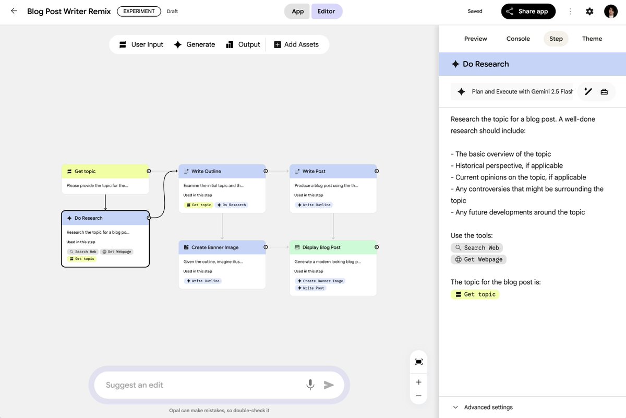
Task: Insert an Output node via the toolbar
Action: pos(243,44)
